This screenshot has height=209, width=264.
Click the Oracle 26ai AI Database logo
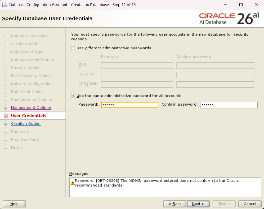coord(229,19)
